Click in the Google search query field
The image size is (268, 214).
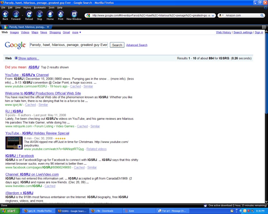[68, 45]
